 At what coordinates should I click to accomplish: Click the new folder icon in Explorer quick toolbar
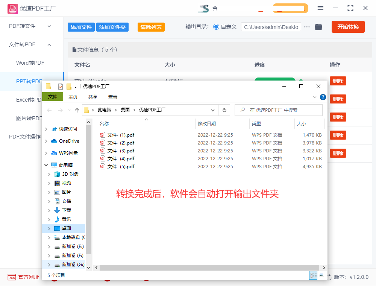pyautogui.click(x=69, y=87)
